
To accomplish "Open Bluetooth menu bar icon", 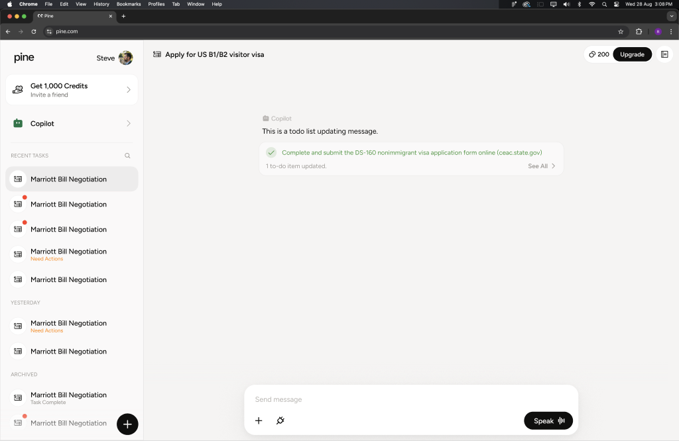I will click(x=580, y=4).
